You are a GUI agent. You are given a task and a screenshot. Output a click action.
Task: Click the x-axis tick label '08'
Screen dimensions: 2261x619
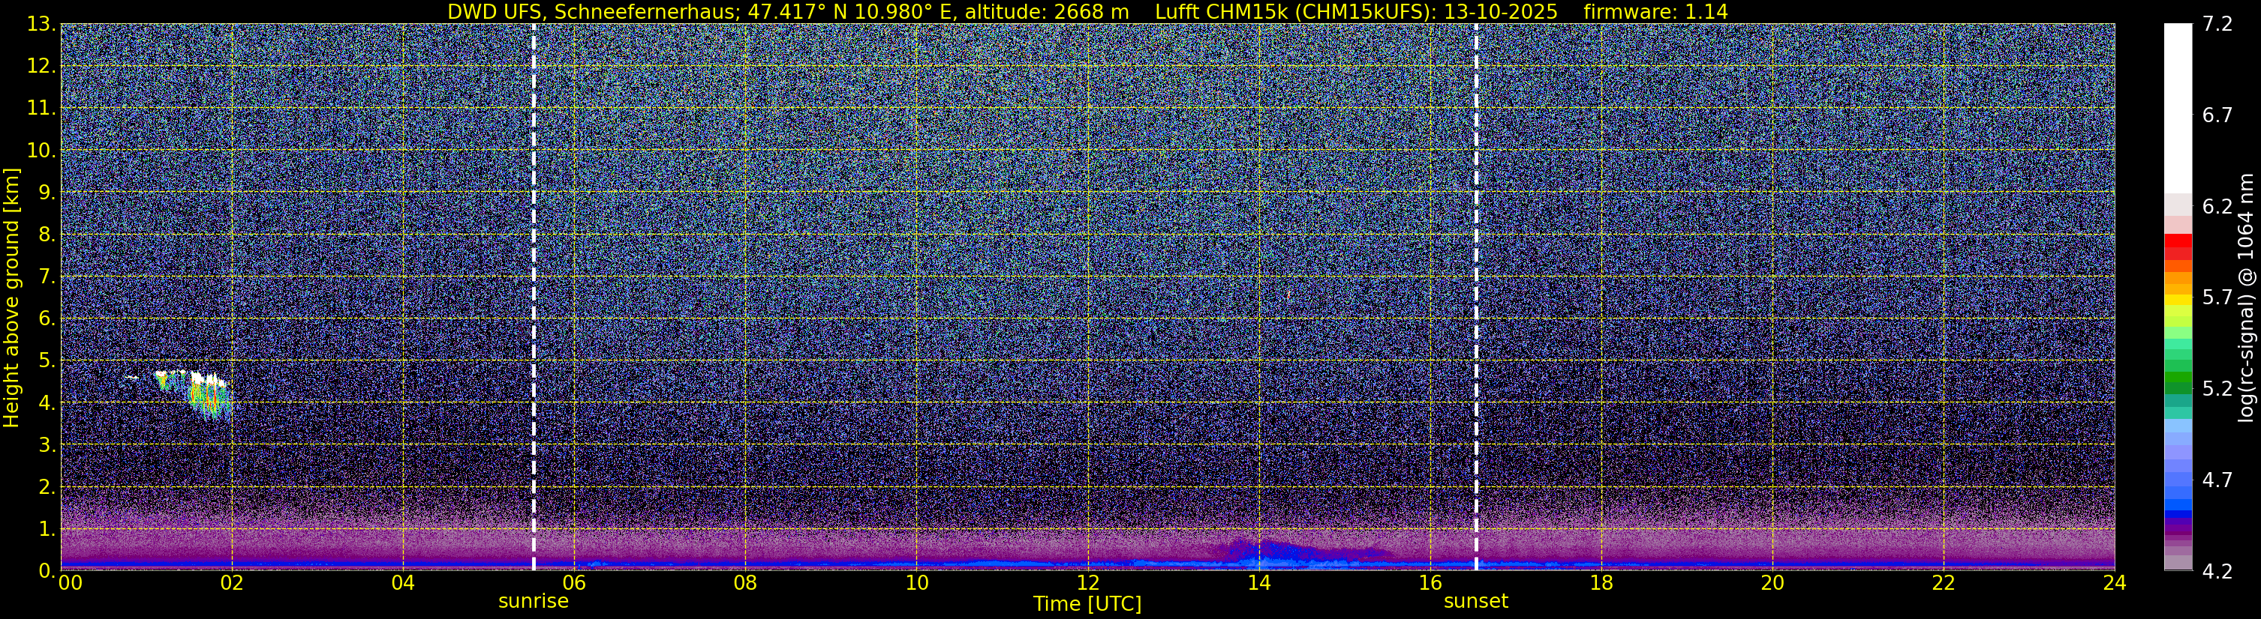(x=745, y=583)
